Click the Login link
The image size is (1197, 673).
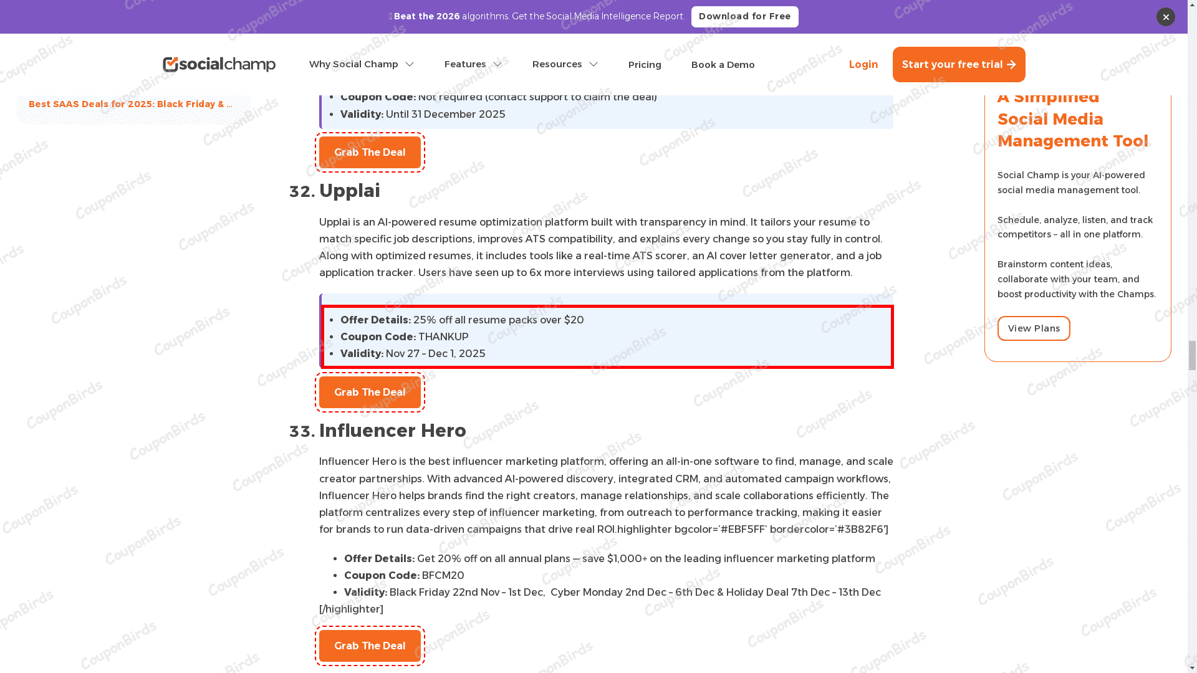click(x=863, y=64)
